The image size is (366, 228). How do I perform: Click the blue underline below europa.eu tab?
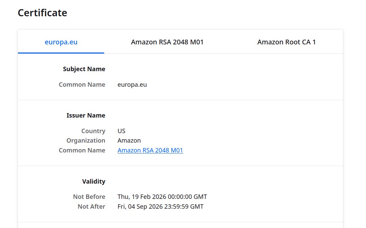[61, 53]
